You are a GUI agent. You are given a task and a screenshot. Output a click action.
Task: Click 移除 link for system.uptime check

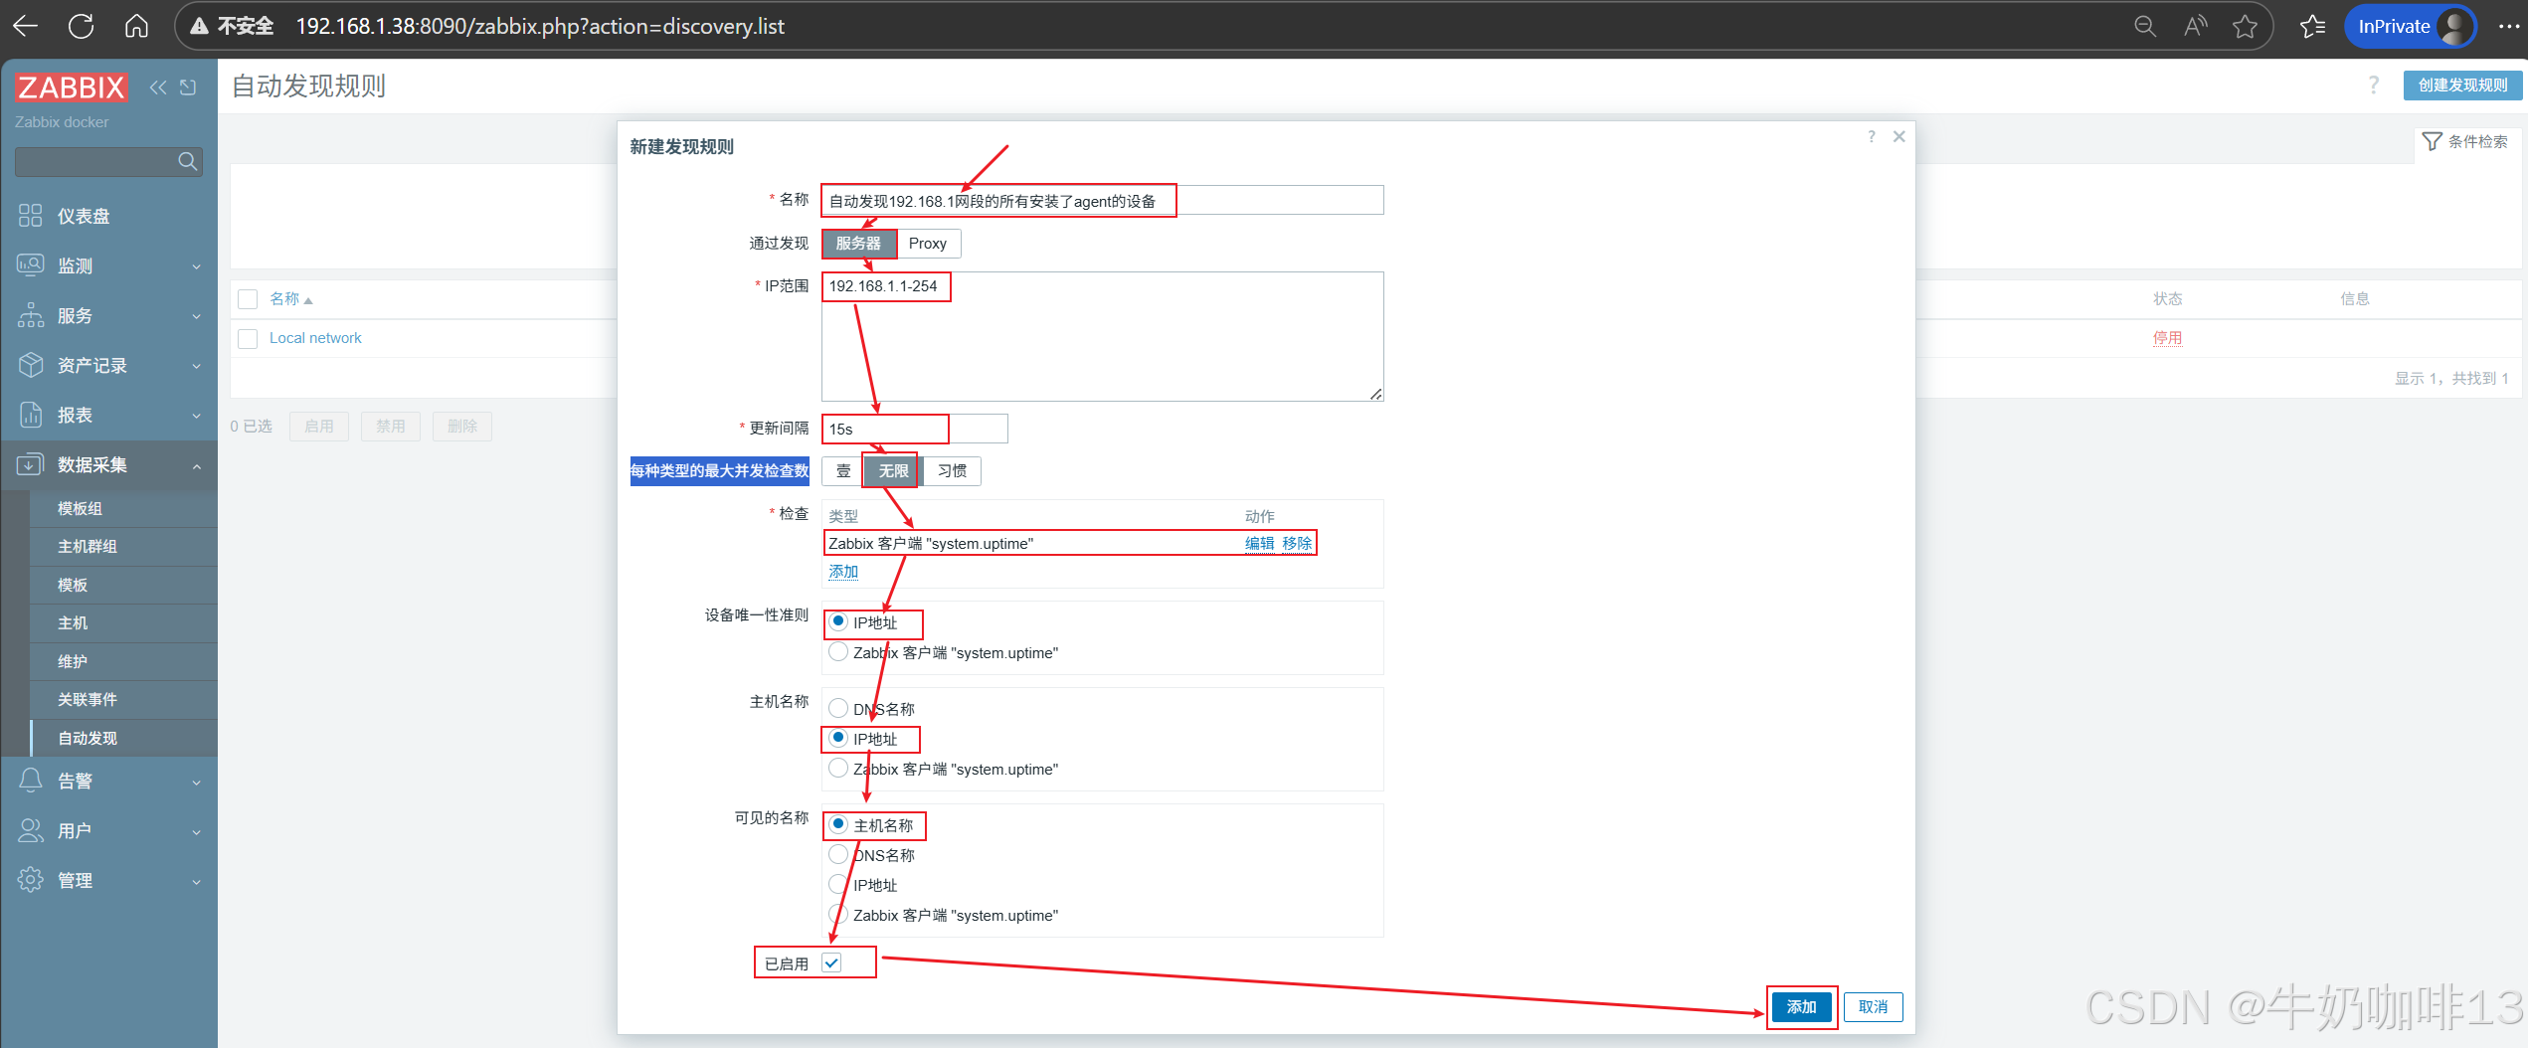pos(1297,543)
